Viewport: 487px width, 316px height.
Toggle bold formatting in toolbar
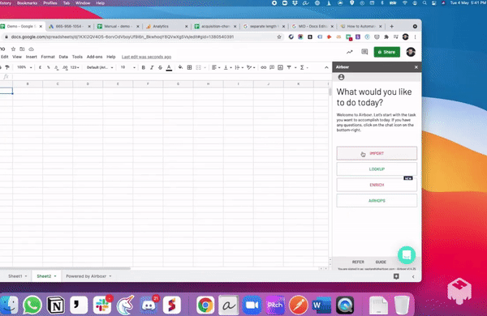[x=143, y=67]
